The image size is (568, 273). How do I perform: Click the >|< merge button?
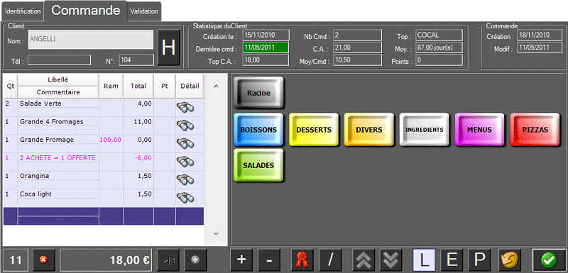[x=168, y=260]
